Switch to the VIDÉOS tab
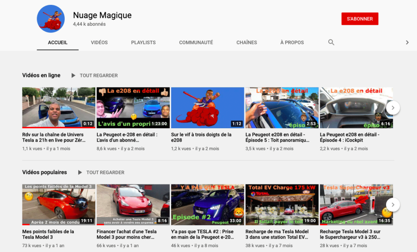The width and height of the screenshot is (417, 252). point(99,42)
